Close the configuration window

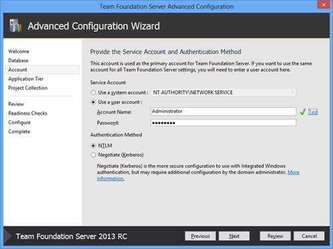point(324,5)
